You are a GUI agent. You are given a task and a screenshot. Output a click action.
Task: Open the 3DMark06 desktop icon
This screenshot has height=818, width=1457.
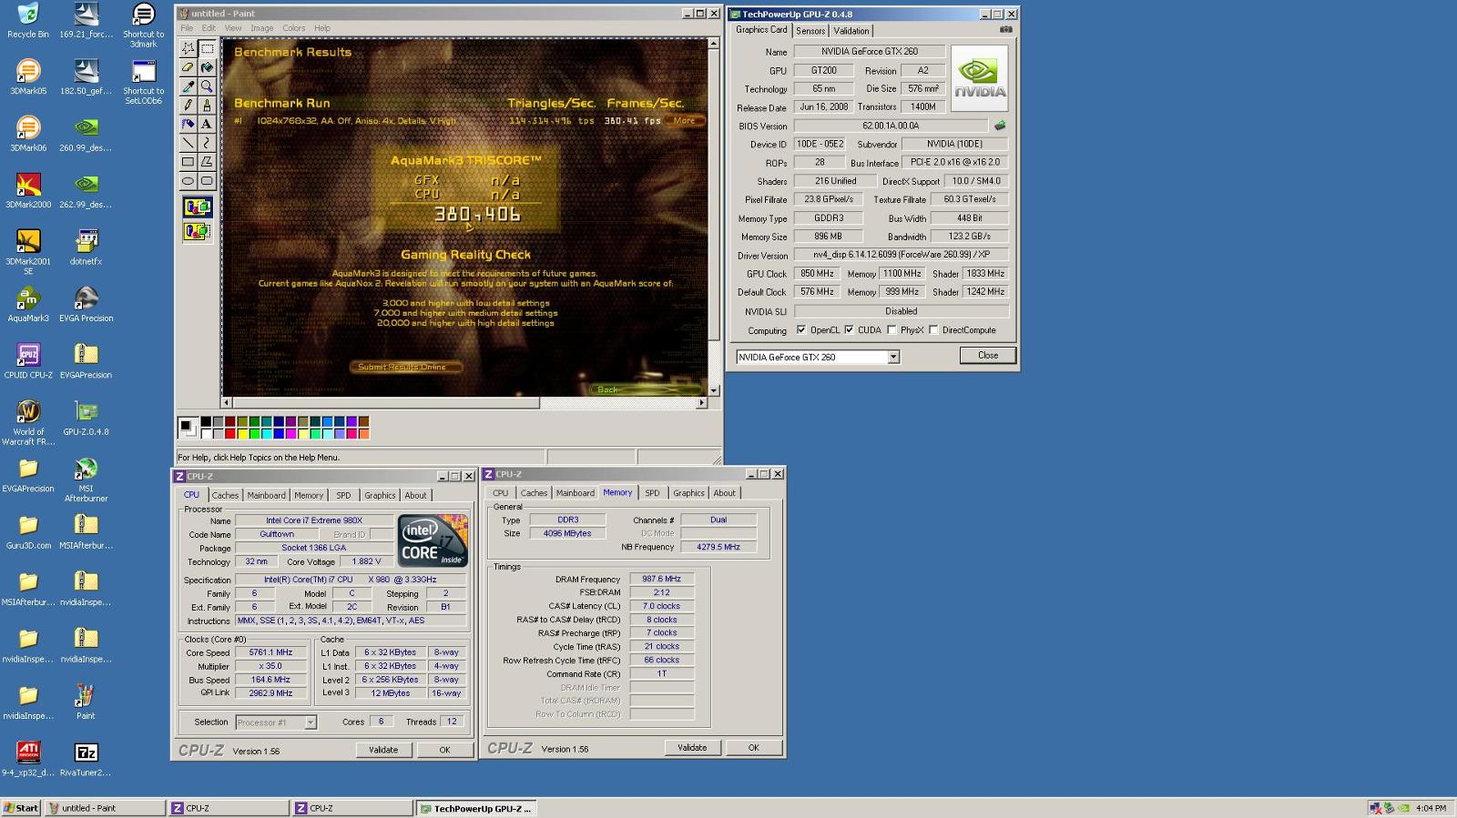click(x=28, y=133)
